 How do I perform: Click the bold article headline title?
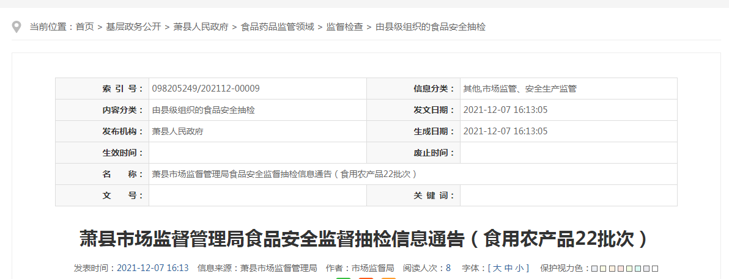point(364,239)
